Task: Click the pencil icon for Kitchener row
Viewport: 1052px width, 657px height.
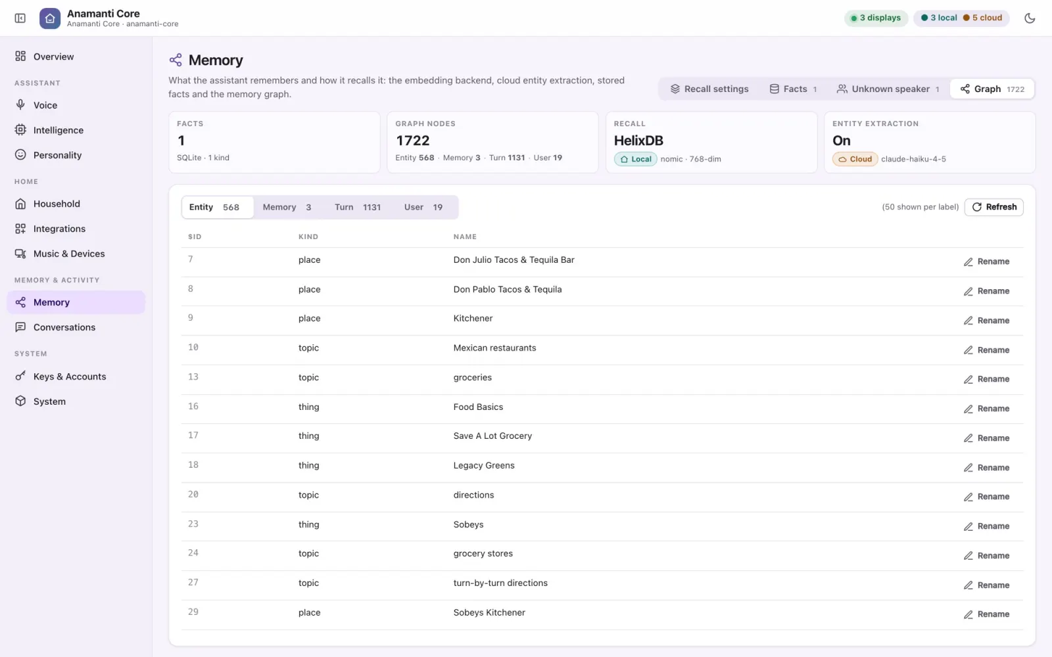Action: click(x=968, y=321)
